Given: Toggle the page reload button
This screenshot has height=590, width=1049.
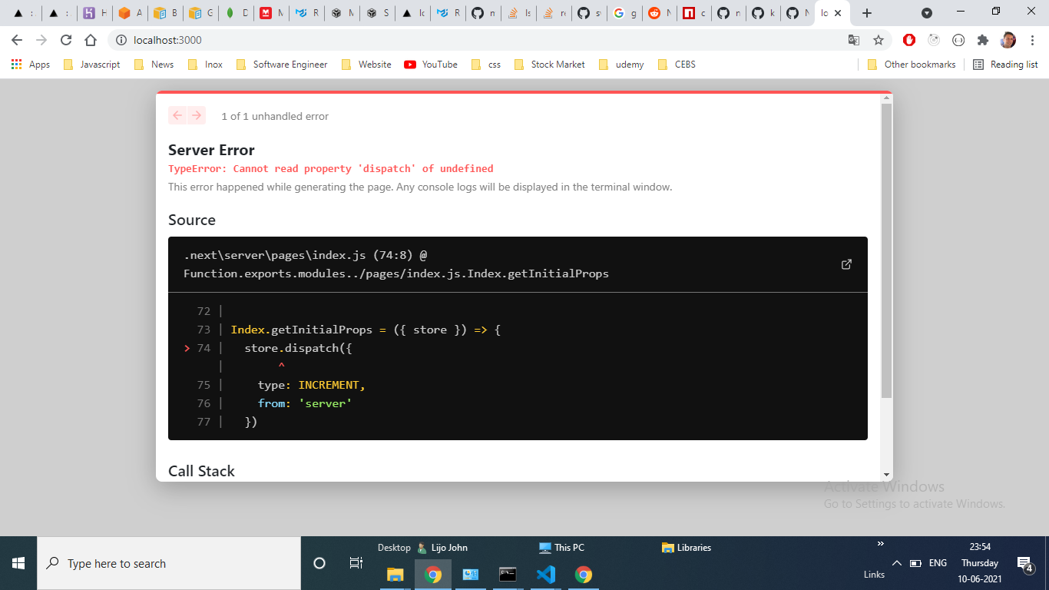Looking at the screenshot, I should tap(66, 39).
